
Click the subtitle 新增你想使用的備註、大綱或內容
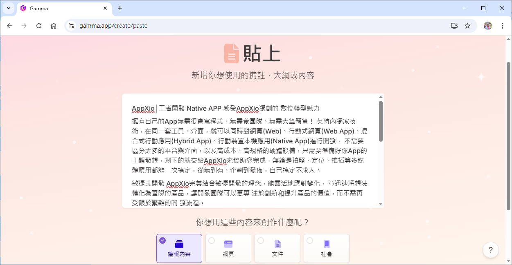[253, 75]
